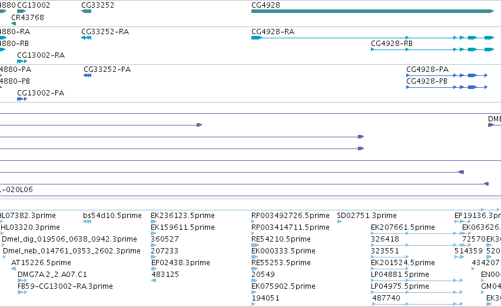Image resolution: width=501 pixels, height=307 pixels.
Task: Click the CG13002-PA label
Action: [41, 93]
